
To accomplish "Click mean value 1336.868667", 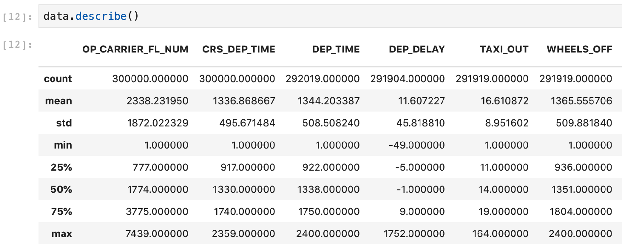I will pyautogui.click(x=244, y=101).
